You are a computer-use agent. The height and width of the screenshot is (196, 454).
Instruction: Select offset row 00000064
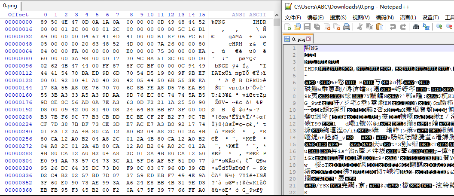18,51
